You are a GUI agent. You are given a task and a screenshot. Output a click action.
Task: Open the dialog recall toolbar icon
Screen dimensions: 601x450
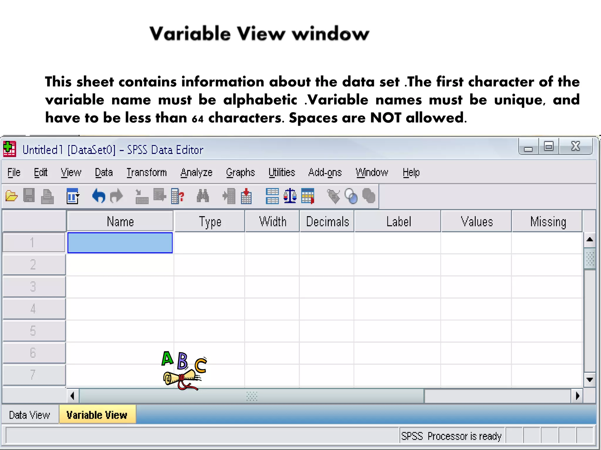point(72,196)
